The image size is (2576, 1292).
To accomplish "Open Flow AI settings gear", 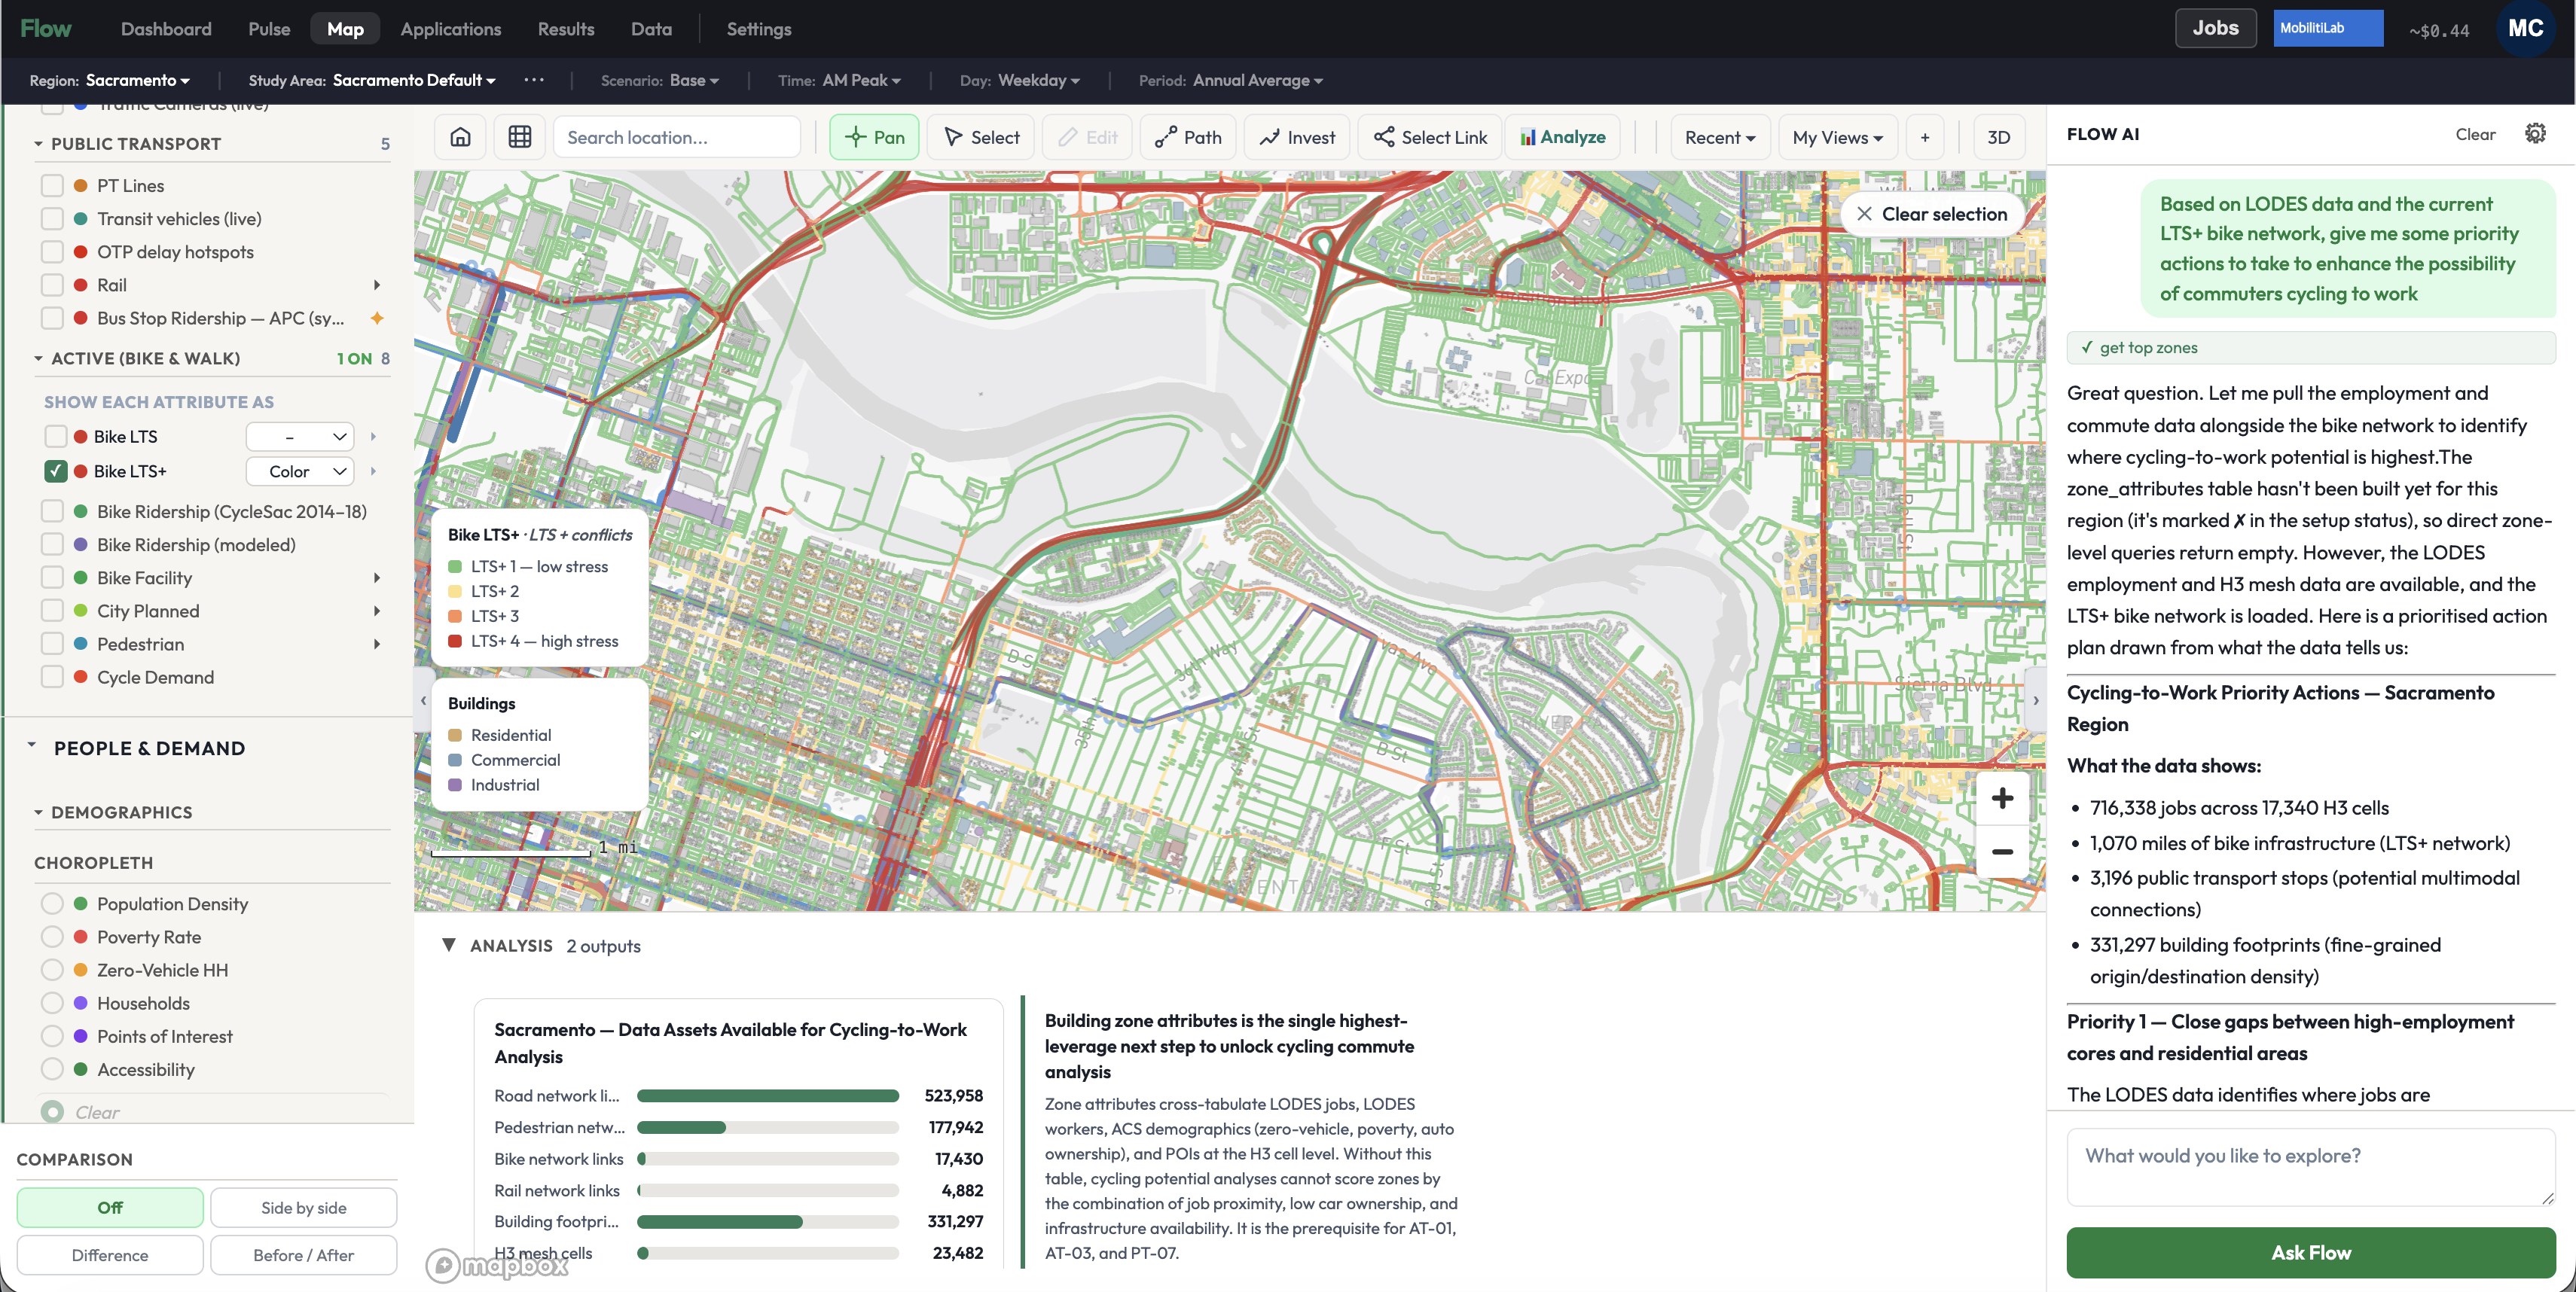I will pyautogui.click(x=2535, y=133).
